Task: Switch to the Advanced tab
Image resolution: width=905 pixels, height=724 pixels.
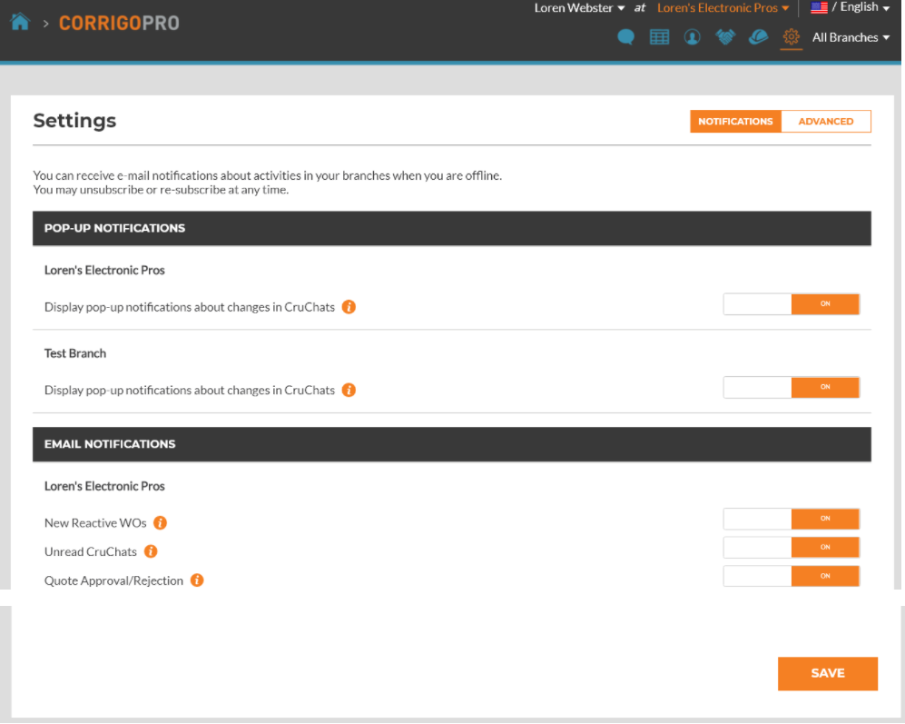Action: click(x=825, y=122)
